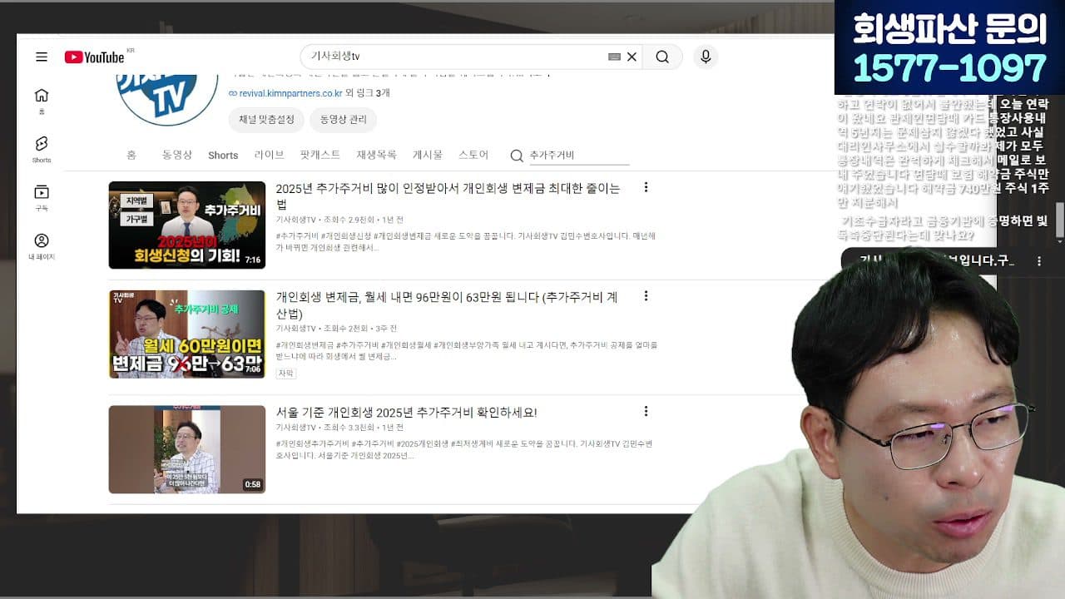
Task: Switch to the 재생목록 channel tab
Action: pos(376,155)
